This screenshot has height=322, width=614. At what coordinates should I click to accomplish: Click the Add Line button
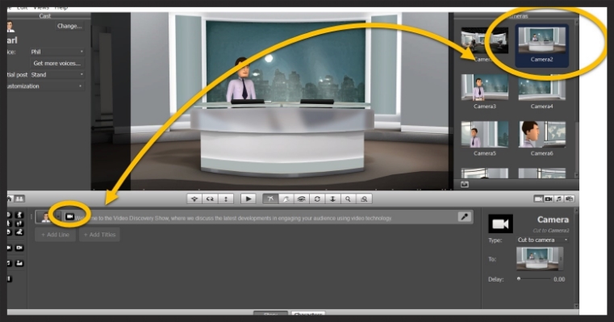[x=55, y=235]
